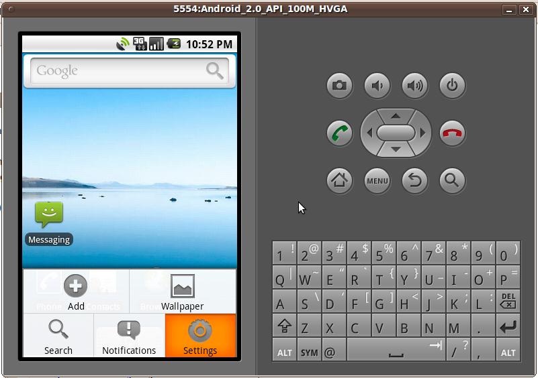Click the 8 * number key

(458, 253)
